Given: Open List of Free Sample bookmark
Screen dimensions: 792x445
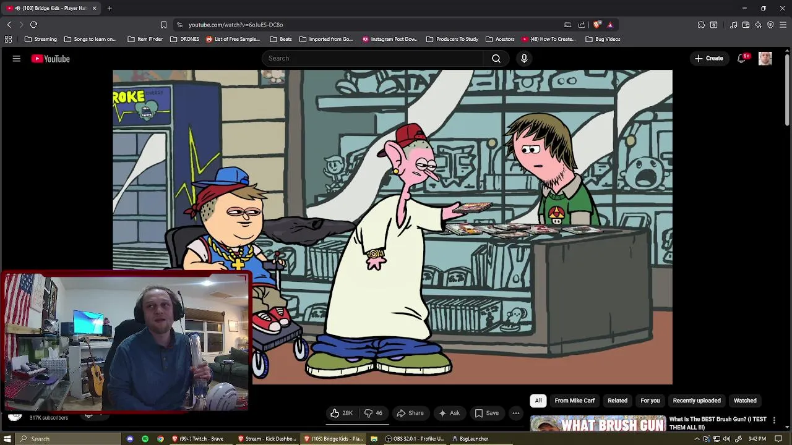Looking at the screenshot, I should click(233, 39).
